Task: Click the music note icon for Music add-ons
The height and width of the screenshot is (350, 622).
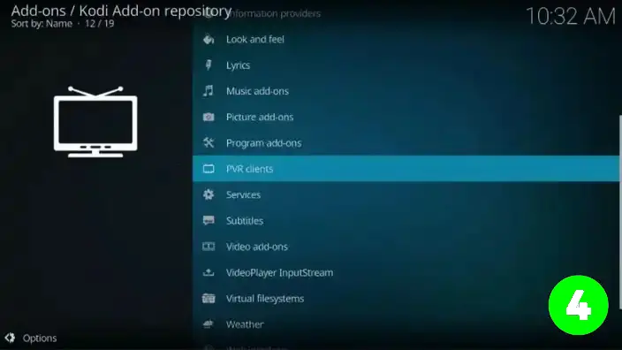Action: 209,91
